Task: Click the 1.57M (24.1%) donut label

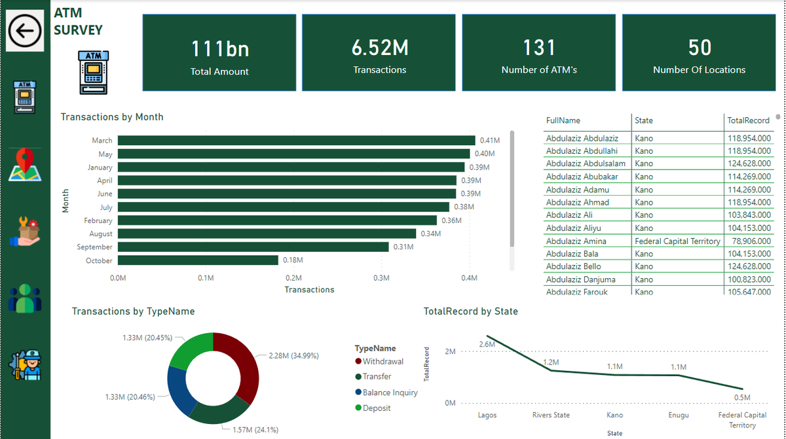Action: tap(255, 430)
